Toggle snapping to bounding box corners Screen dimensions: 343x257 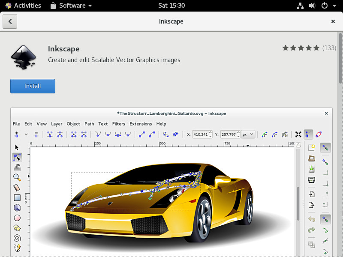coord(325,183)
